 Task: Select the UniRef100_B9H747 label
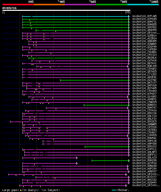(144, 108)
